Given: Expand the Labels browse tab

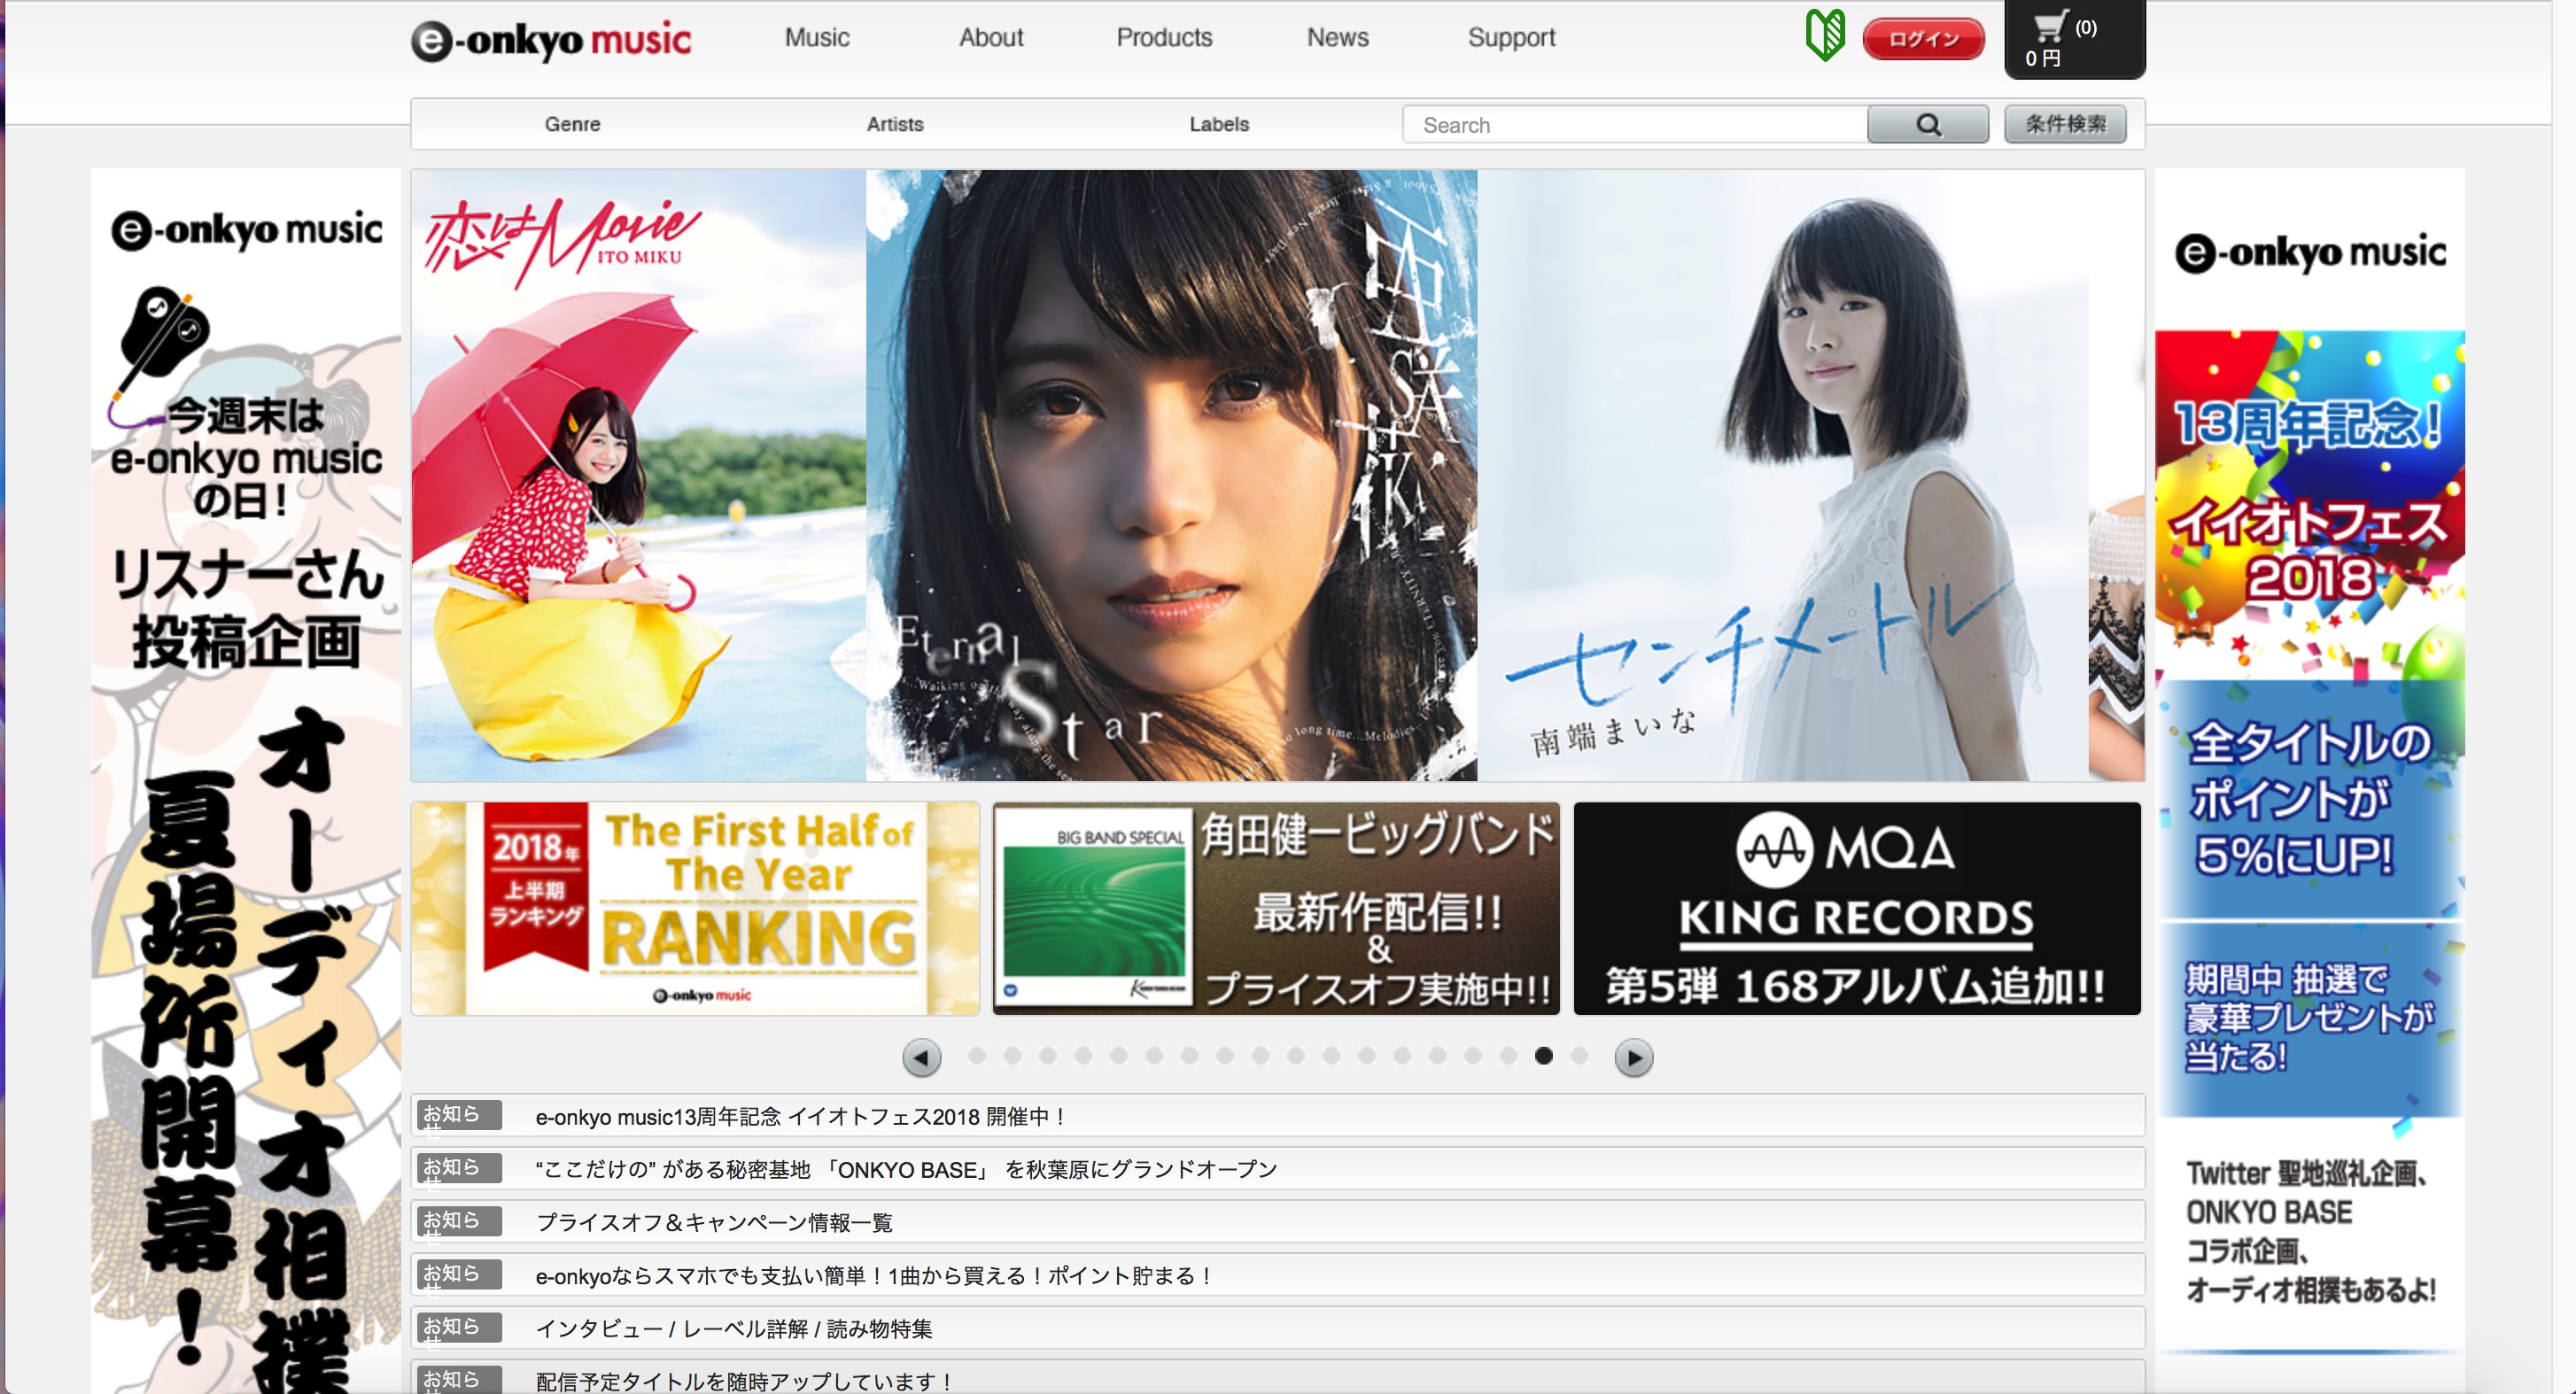Looking at the screenshot, I should tap(1219, 124).
